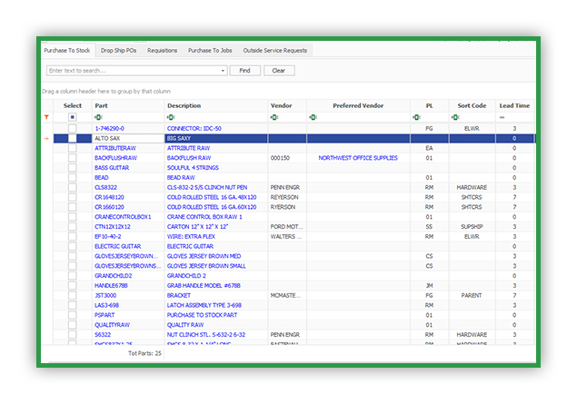The width and height of the screenshot is (577, 404).
Task: Sort by the Description column header
Action: point(216,106)
